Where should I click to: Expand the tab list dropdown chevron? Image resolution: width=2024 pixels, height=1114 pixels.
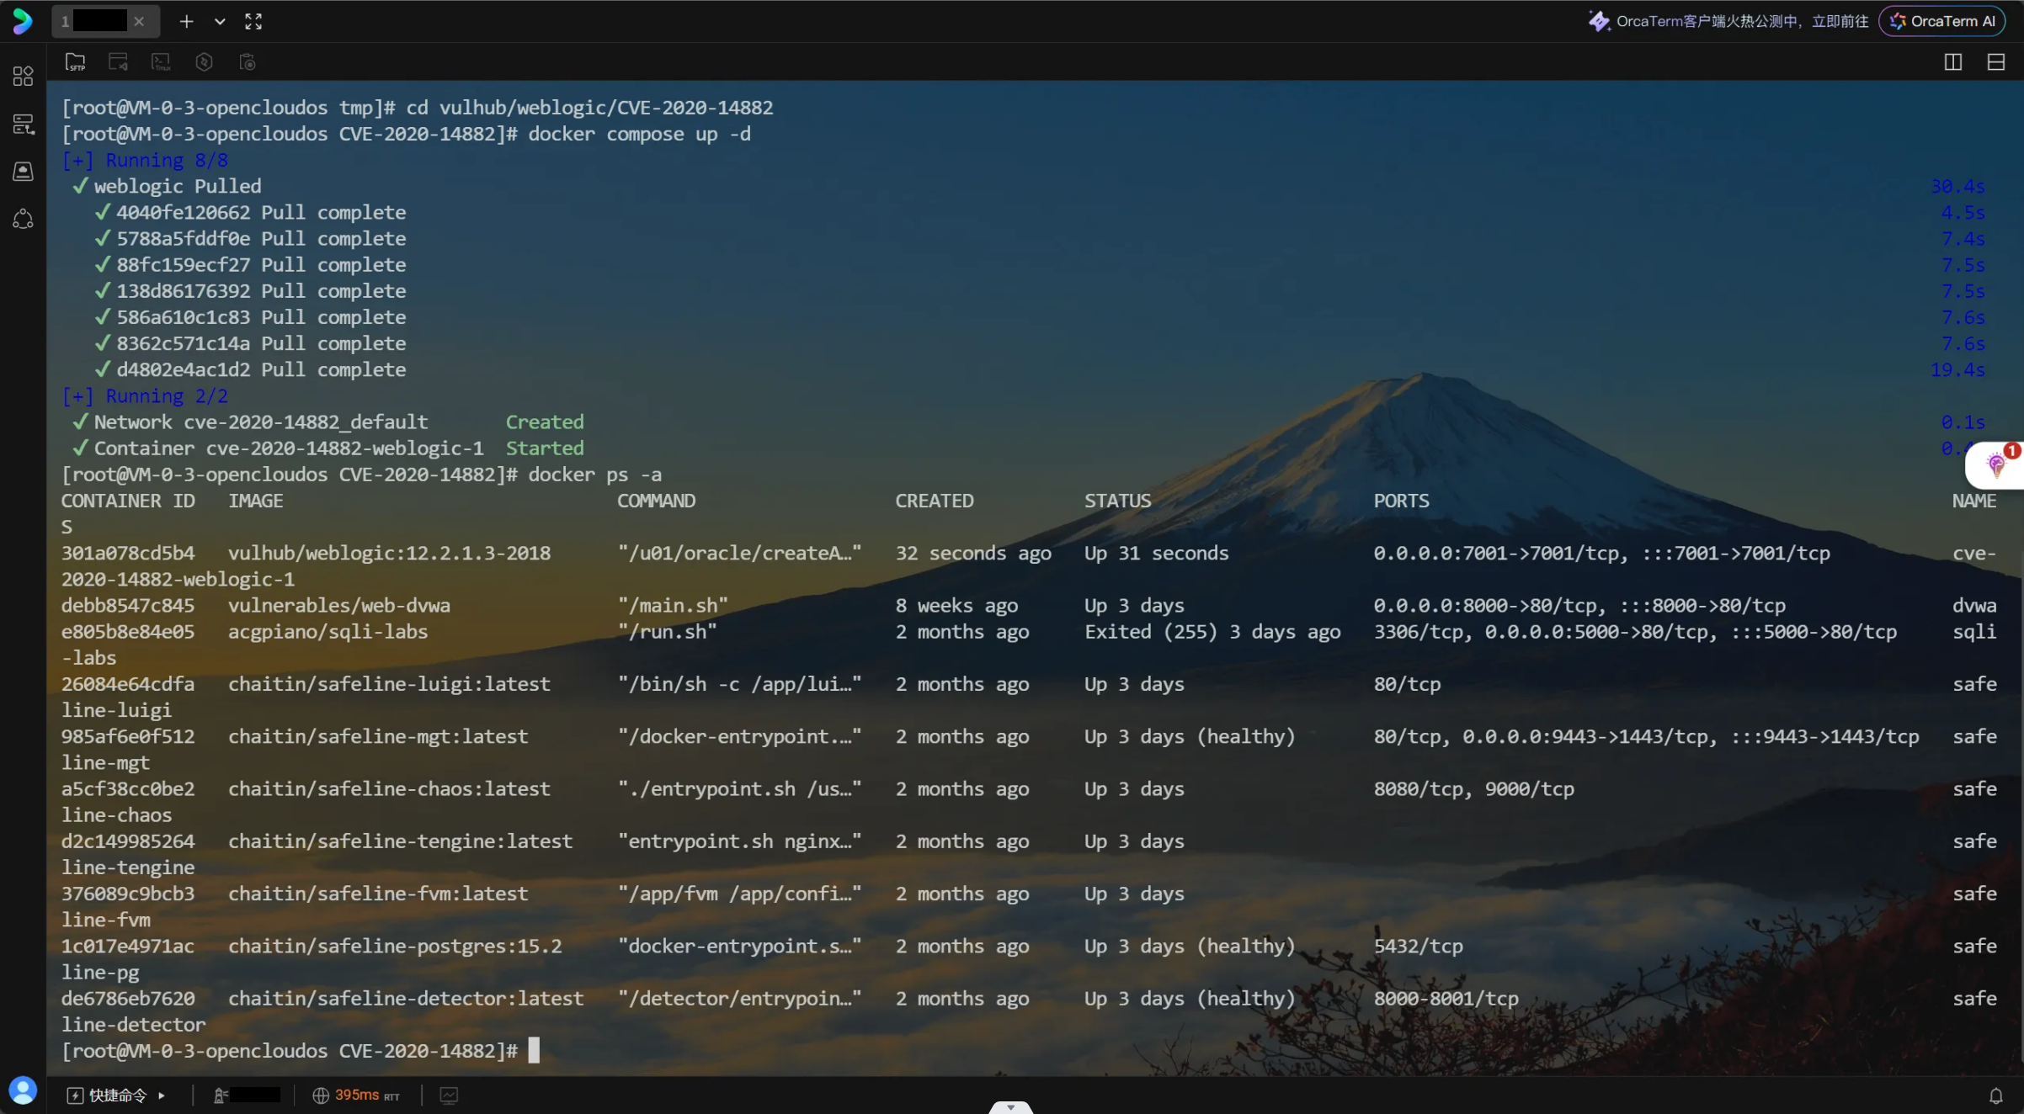(220, 21)
